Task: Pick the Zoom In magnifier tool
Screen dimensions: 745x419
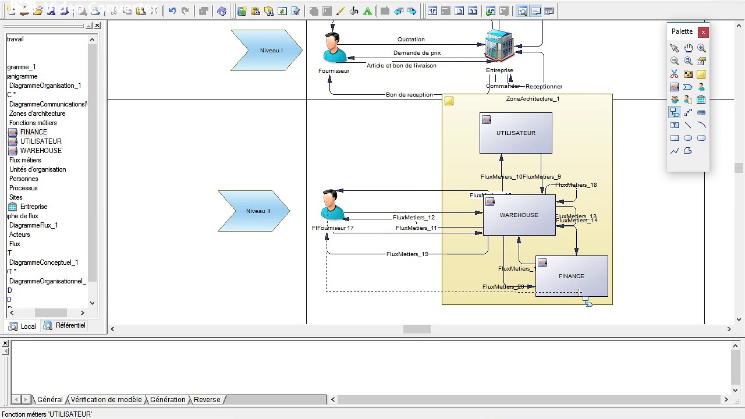Action: click(701, 48)
